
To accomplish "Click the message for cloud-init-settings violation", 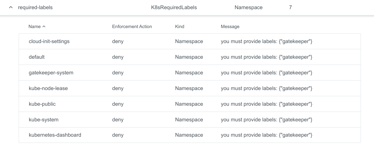I will coord(266,41).
